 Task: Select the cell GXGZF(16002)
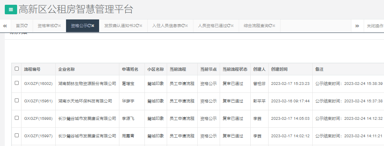pyautogui.click(x=38, y=83)
